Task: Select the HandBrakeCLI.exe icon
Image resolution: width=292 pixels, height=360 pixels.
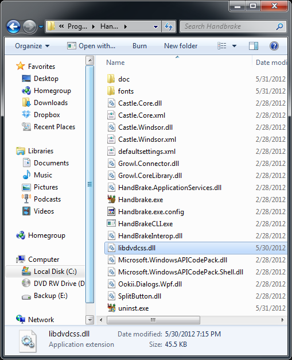Action: 111,223
